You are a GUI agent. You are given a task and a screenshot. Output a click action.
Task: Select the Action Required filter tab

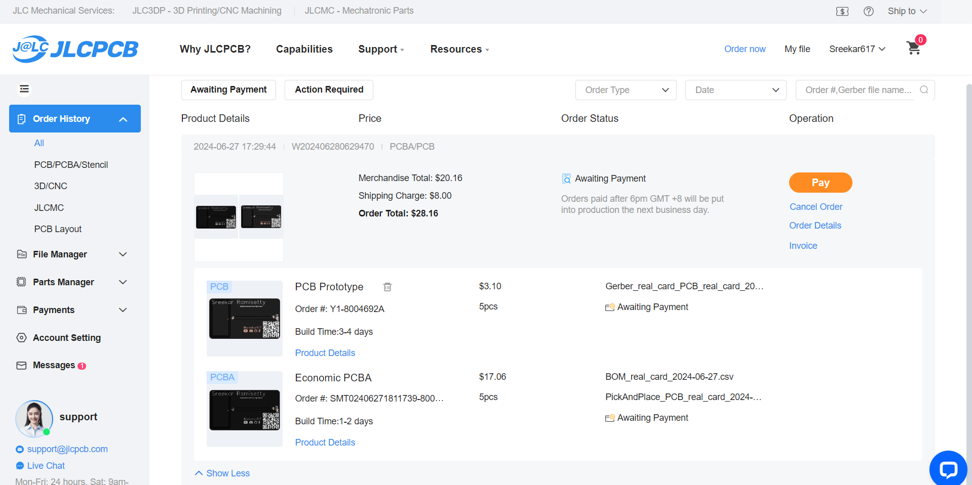(329, 90)
